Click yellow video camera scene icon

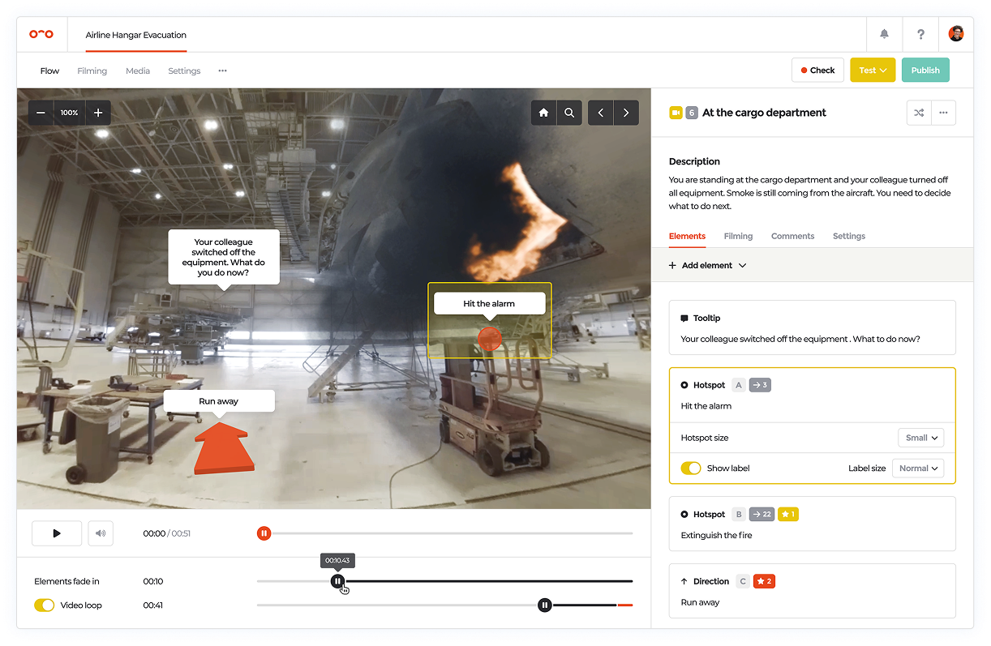[676, 113]
